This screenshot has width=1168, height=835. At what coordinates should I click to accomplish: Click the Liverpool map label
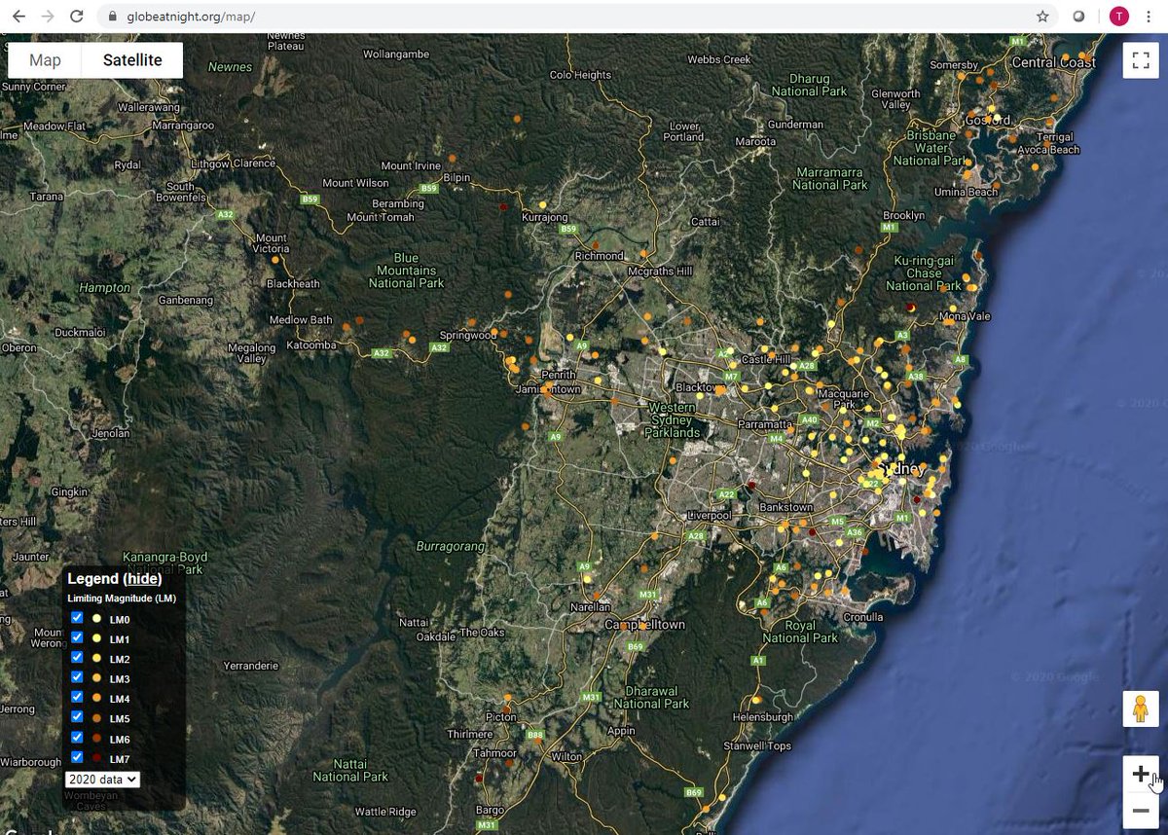(708, 514)
